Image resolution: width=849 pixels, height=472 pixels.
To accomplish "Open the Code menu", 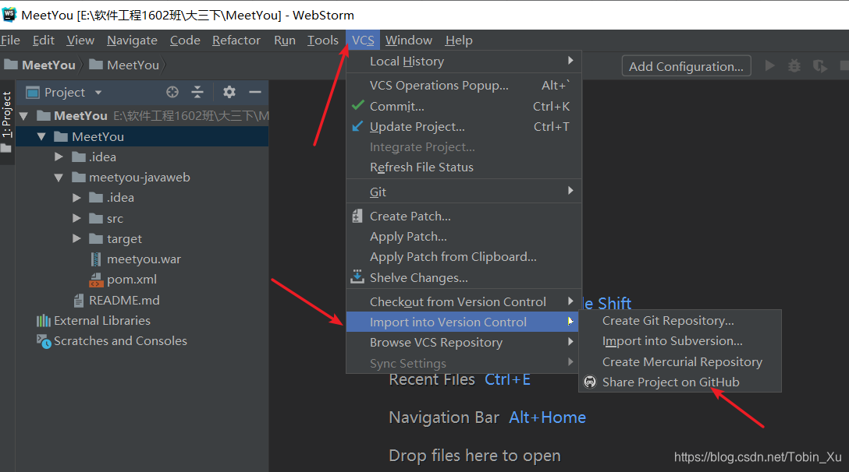I will [185, 41].
